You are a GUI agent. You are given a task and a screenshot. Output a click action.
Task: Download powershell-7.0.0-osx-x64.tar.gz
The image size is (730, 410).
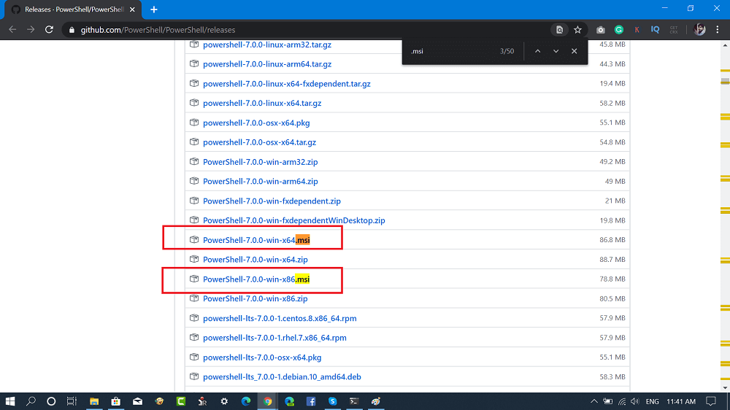(x=259, y=142)
